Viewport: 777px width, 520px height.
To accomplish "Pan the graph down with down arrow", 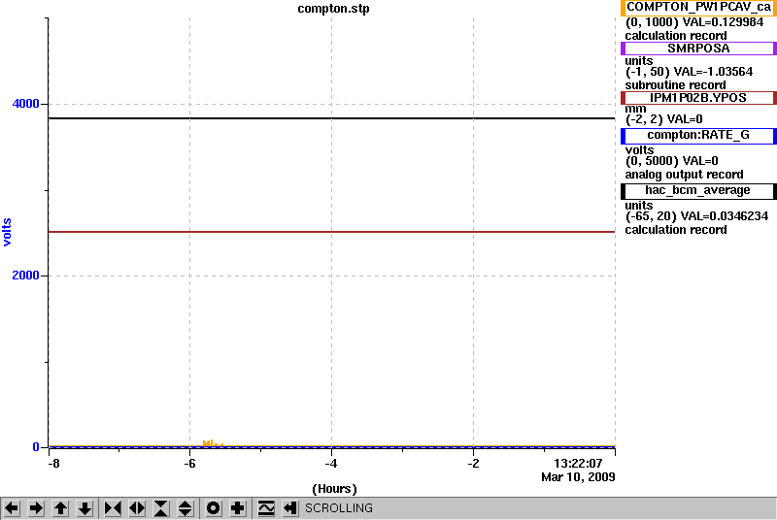I will click(84, 508).
